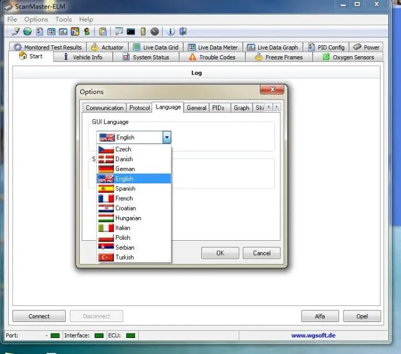Screen dimensions: 401x354
Task: Choose Danish from the language list
Action: point(134,159)
